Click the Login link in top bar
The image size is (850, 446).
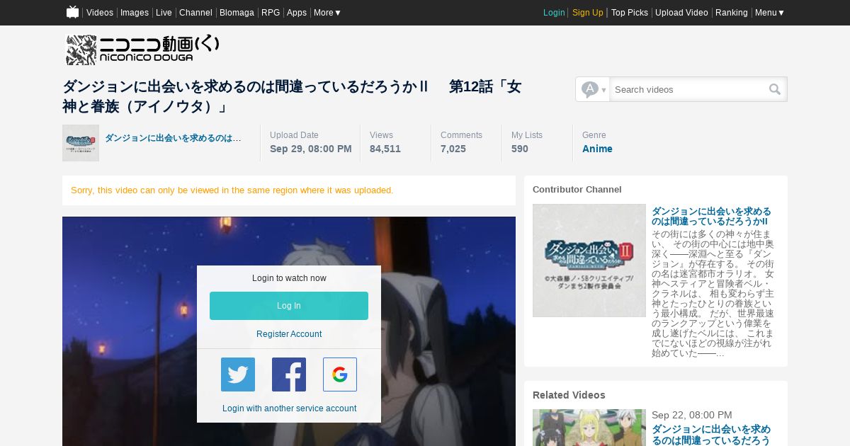554,13
